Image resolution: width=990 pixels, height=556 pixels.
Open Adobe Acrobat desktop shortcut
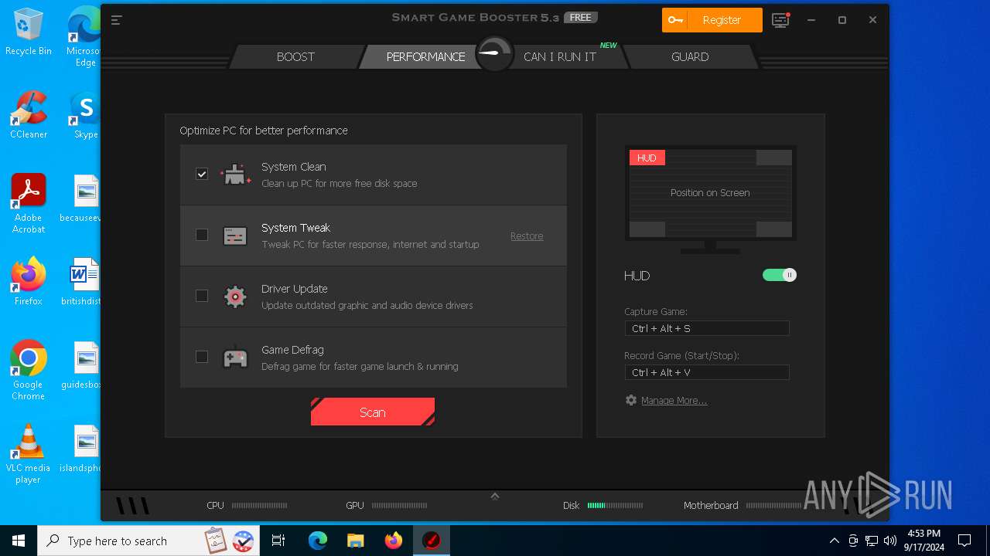click(29, 204)
